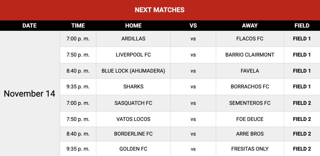Click the NEXT MATCHES title banner
The height and width of the screenshot is (156, 320).
[x=160, y=10]
